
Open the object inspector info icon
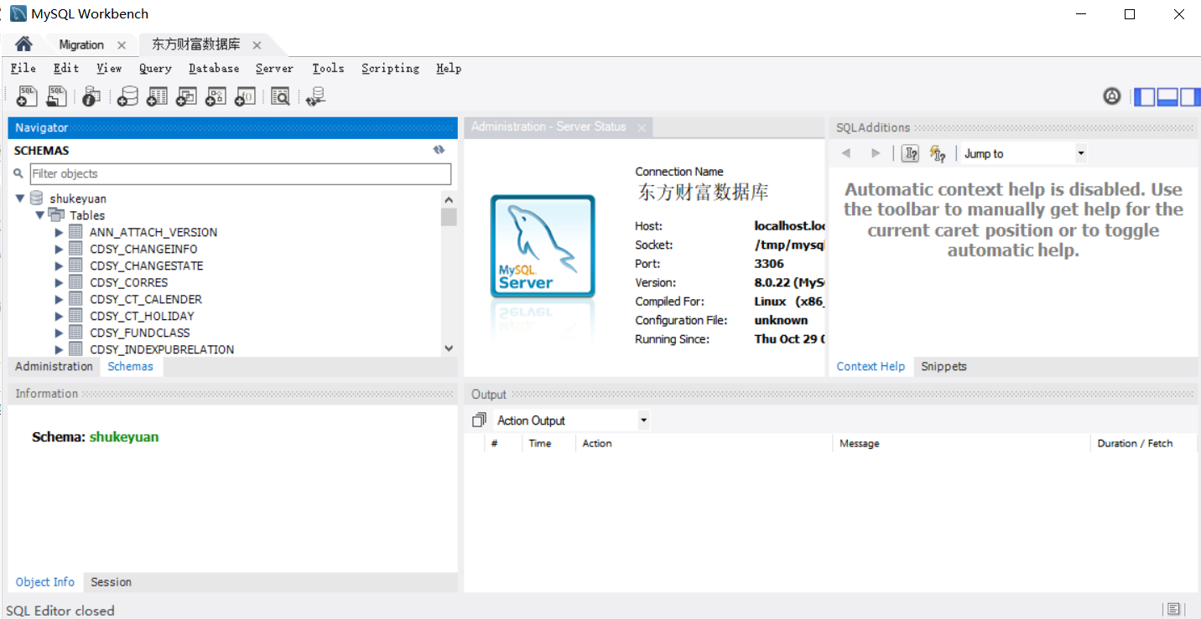coord(91,96)
